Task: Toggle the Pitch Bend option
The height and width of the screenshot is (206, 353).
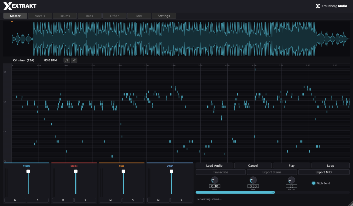Action: coord(314,183)
